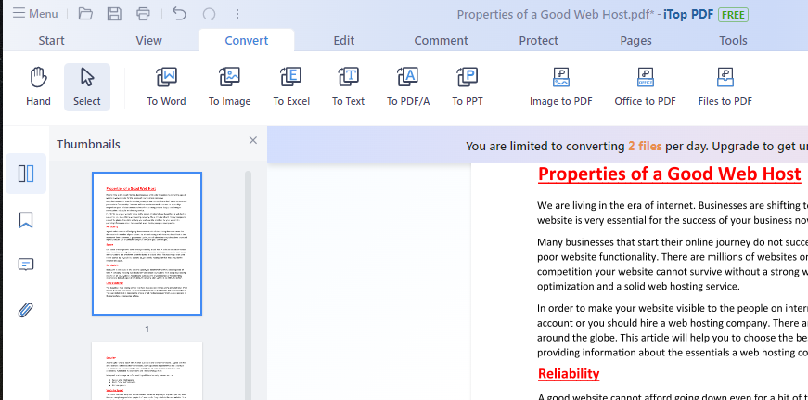Convert the document To PDF/A

click(x=408, y=86)
